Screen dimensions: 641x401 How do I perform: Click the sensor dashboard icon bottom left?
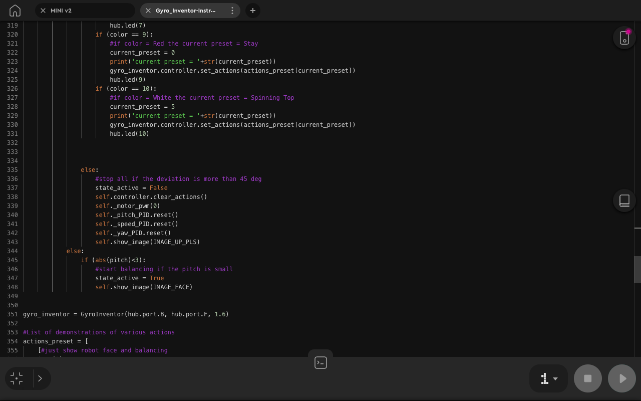point(17,378)
